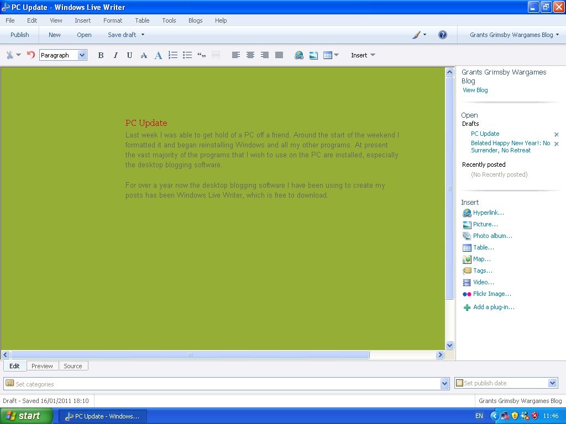Click the font color A icon
This screenshot has height=424, width=566.
(158, 55)
